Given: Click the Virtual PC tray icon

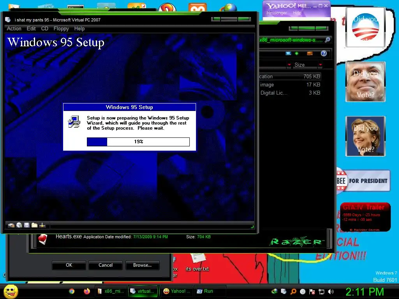Looking at the screenshot, I should coord(284,291).
